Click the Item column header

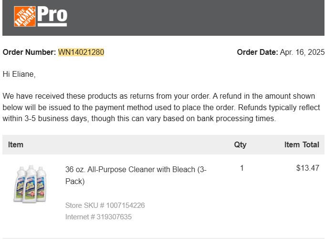click(16, 144)
